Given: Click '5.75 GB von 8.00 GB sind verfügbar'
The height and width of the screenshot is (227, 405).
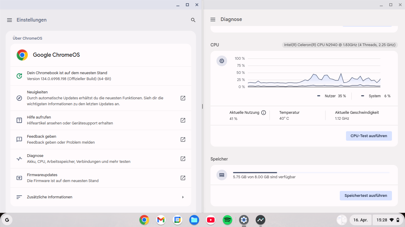Looking at the screenshot, I should tap(264, 177).
